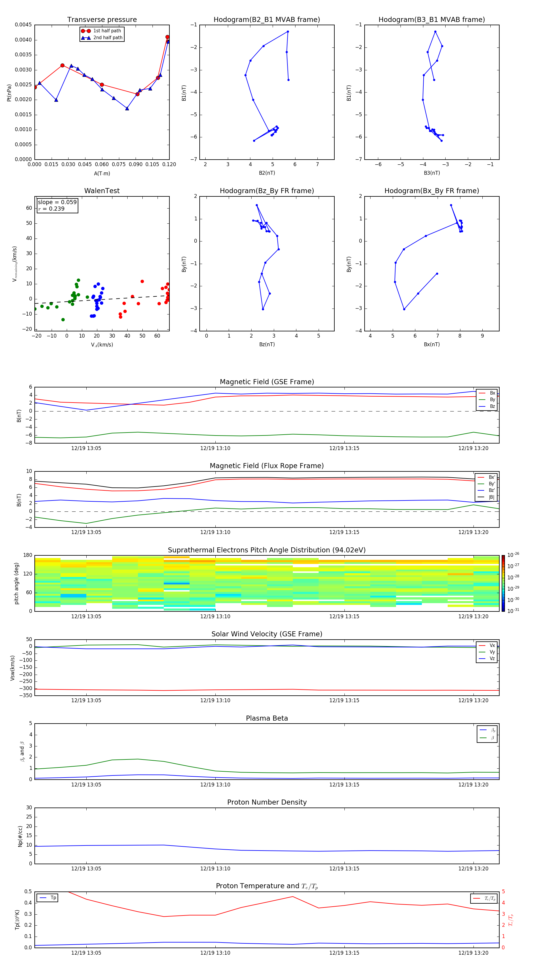
Task: Select the '2nd half path' legend entry
Action: pyautogui.click(x=101, y=38)
